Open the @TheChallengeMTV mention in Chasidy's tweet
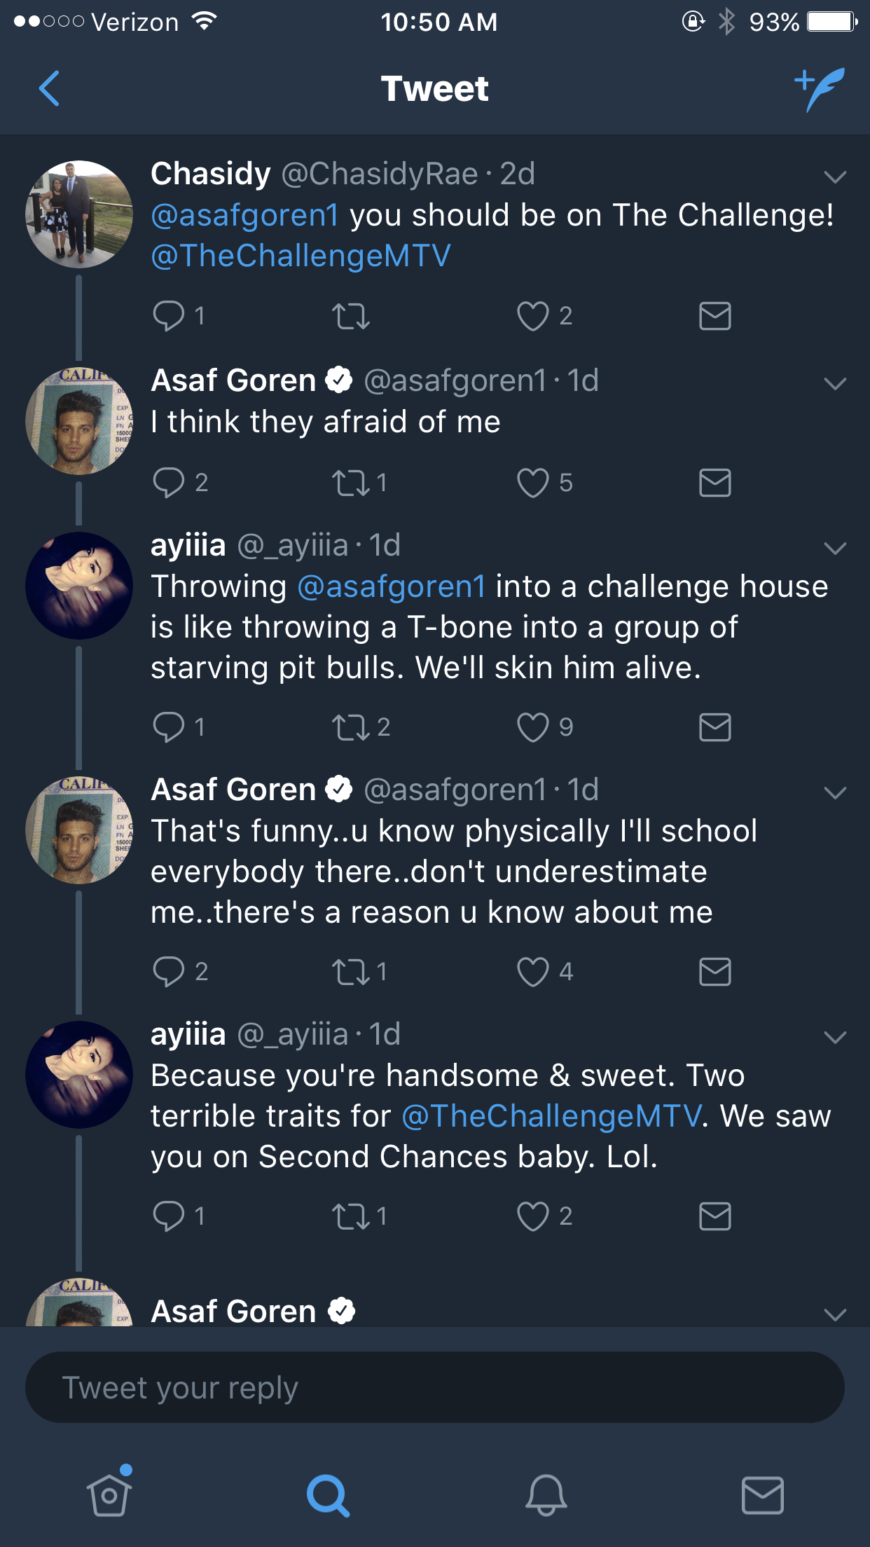The height and width of the screenshot is (1547, 870). [x=301, y=256]
